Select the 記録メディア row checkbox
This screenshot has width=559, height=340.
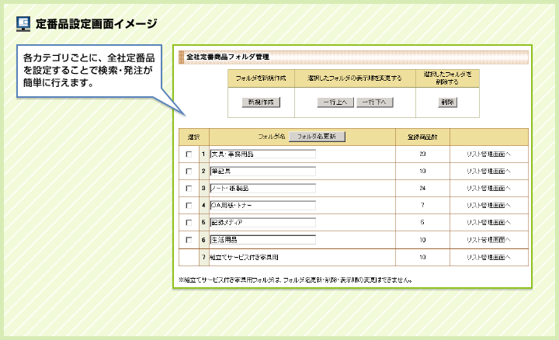pos(189,223)
